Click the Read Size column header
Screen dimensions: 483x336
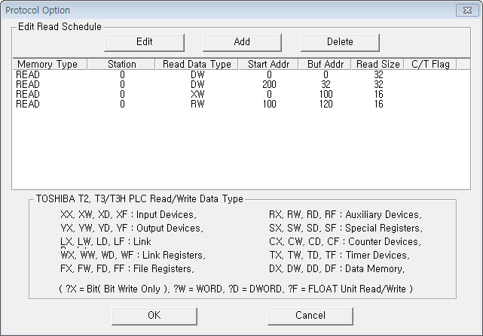tap(378, 64)
